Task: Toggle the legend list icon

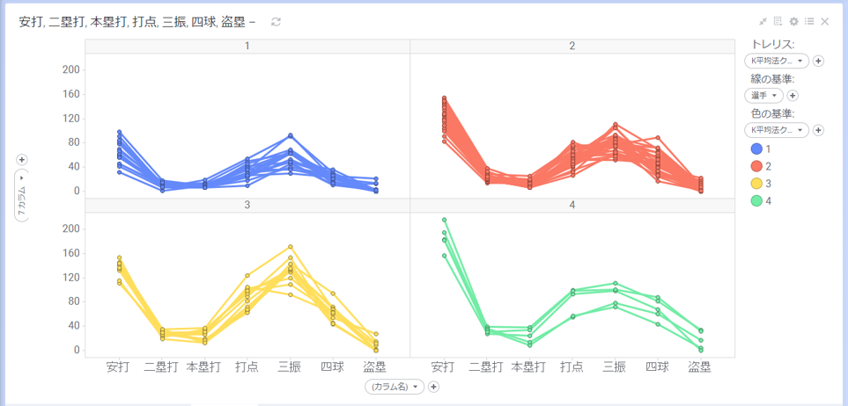Action: point(809,22)
